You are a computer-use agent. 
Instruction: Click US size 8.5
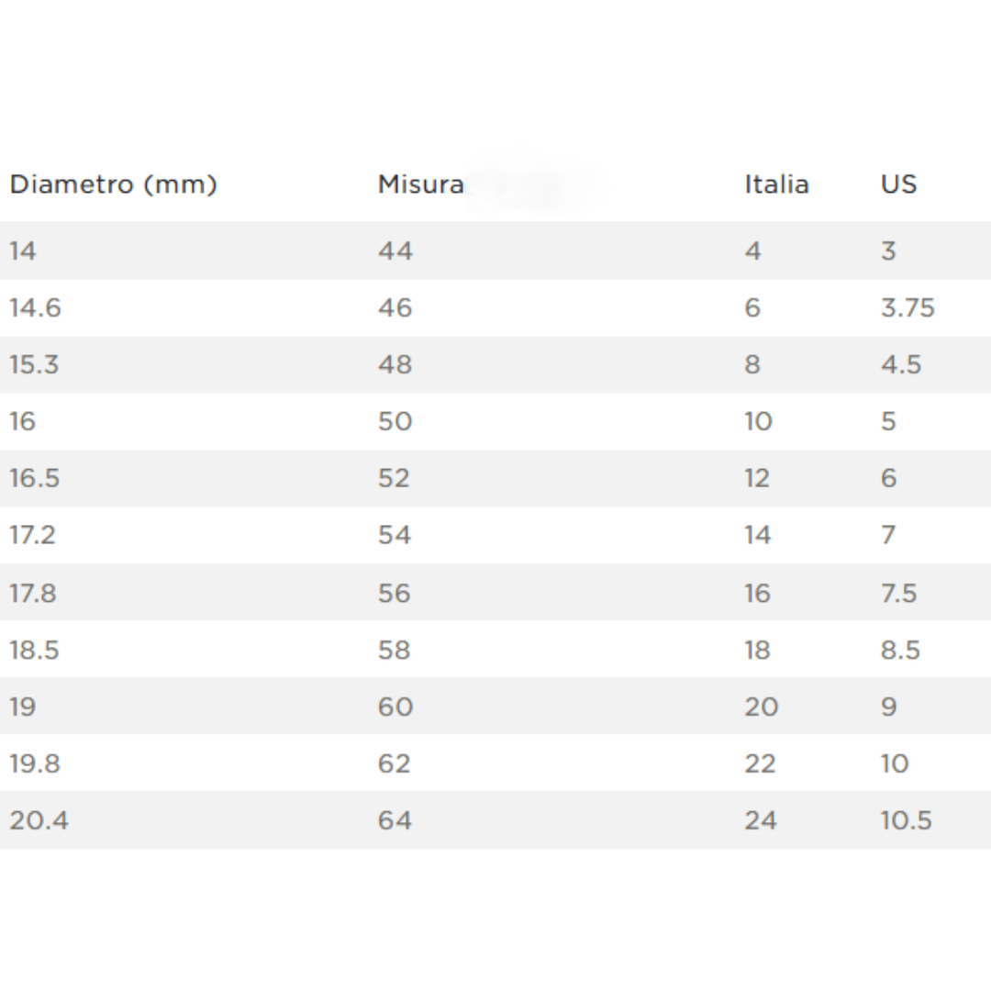901,651
